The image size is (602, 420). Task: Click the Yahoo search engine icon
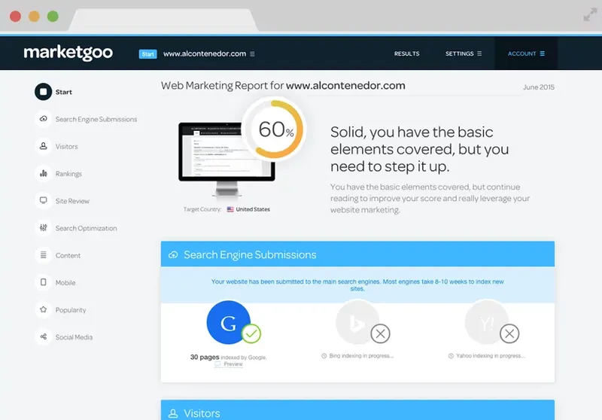(487, 322)
